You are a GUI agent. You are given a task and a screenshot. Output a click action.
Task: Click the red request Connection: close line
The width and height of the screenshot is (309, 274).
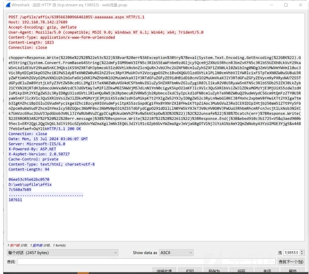(x=28, y=47)
